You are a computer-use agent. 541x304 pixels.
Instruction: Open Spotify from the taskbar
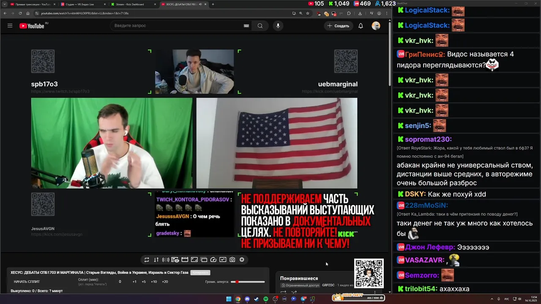coord(265,299)
